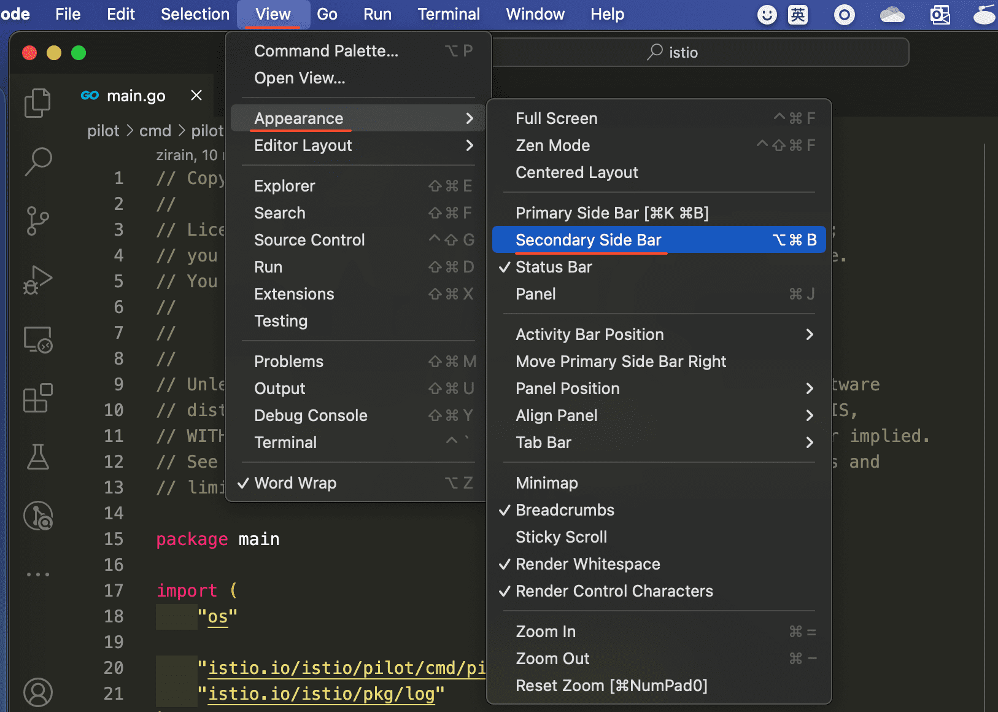Expand Align Panel submenu

click(x=659, y=416)
